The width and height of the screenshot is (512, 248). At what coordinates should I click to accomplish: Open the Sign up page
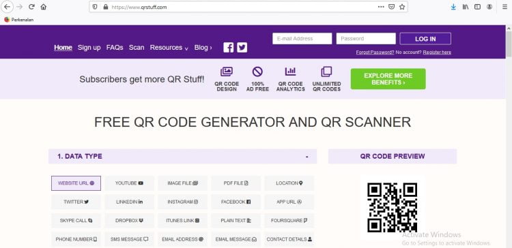89,48
